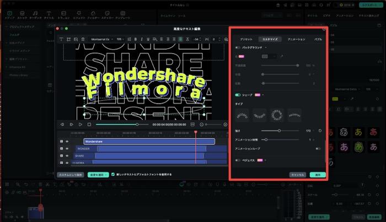Click the green Apply button in right panel
386x222 pixels.
point(318,175)
